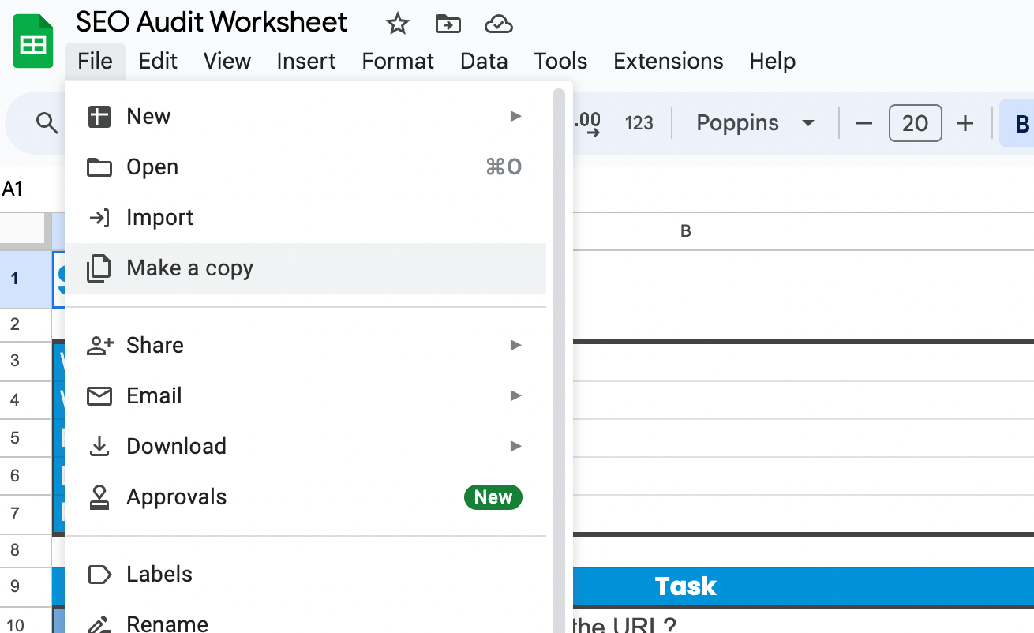Select column B header

[685, 231]
